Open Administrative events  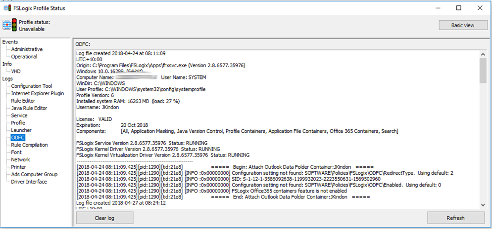coord(27,49)
